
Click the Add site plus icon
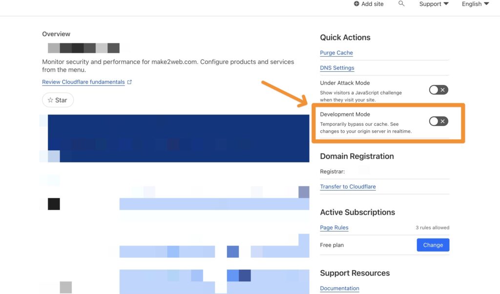click(356, 4)
